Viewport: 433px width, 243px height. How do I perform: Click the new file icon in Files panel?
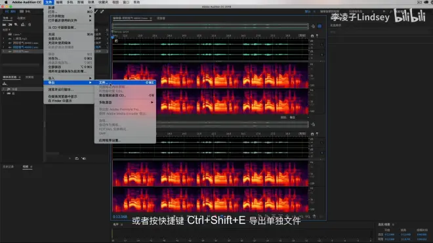(x=16, y=24)
